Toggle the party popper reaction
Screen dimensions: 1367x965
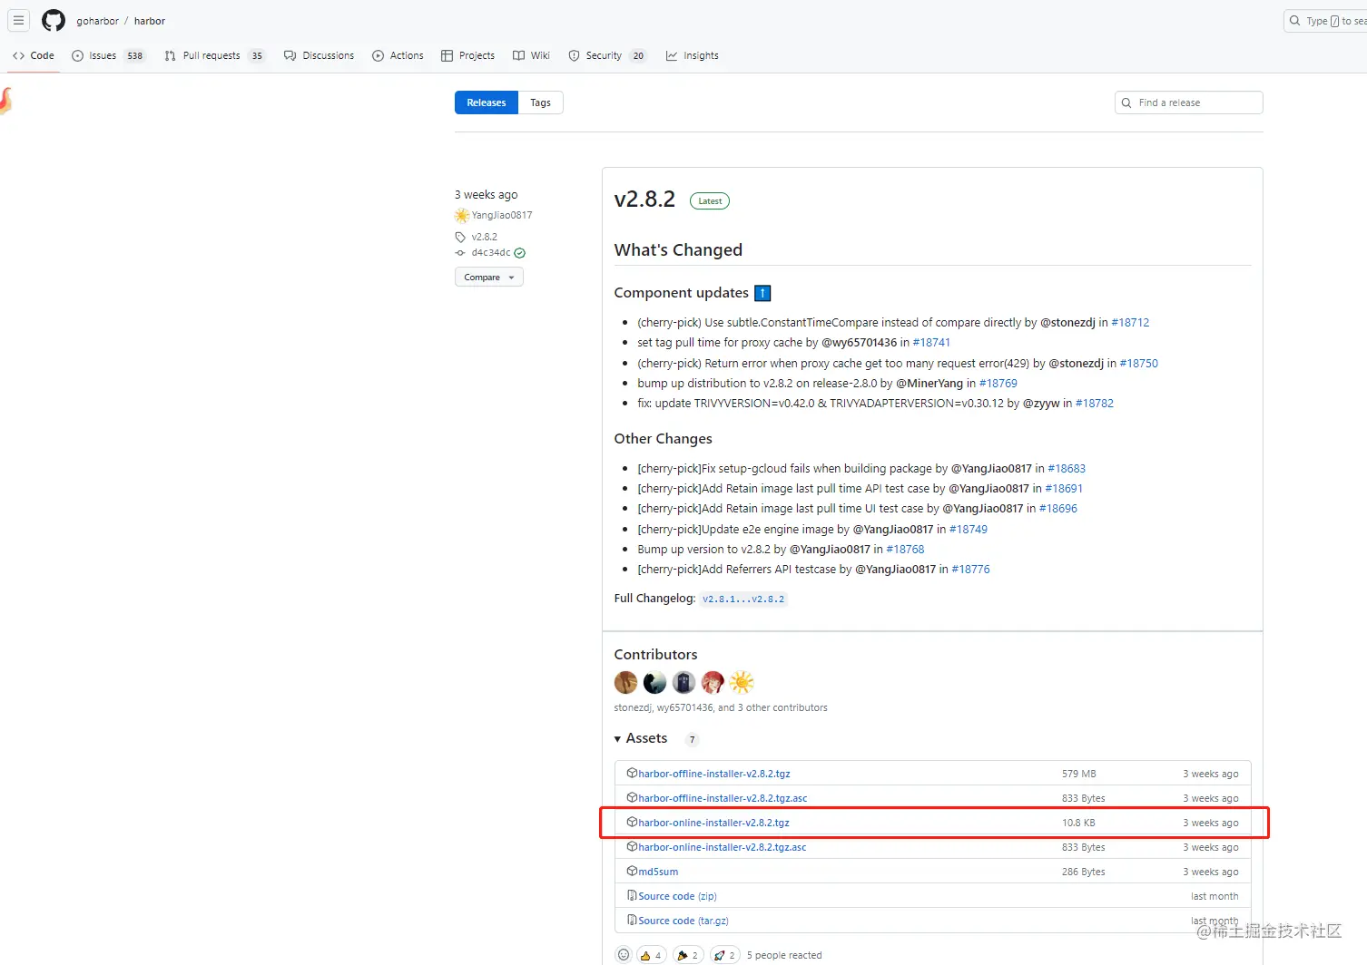tap(687, 955)
